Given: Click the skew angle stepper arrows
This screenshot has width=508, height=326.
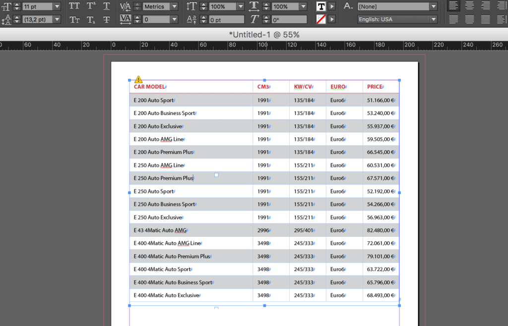Looking at the screenshot, I should [x=266, y=20].
